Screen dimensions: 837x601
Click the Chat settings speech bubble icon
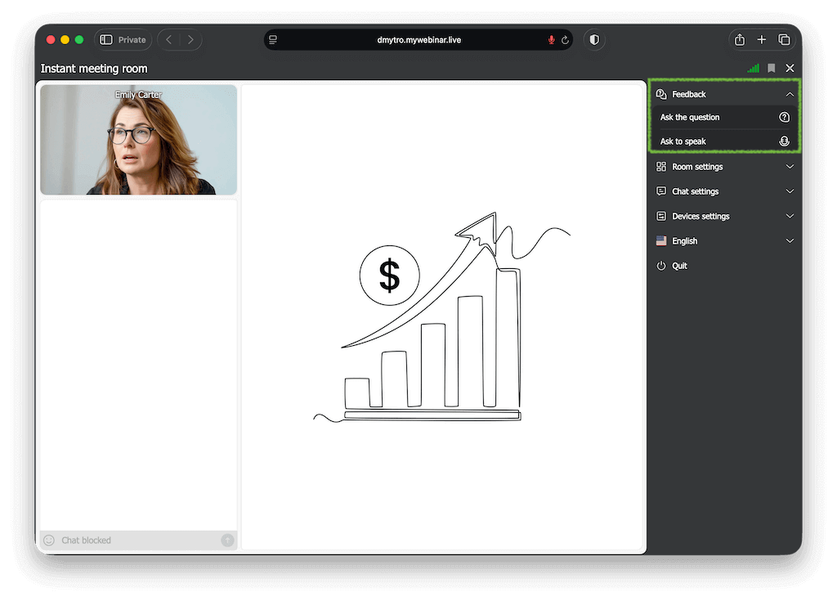(x=660, y=191)
